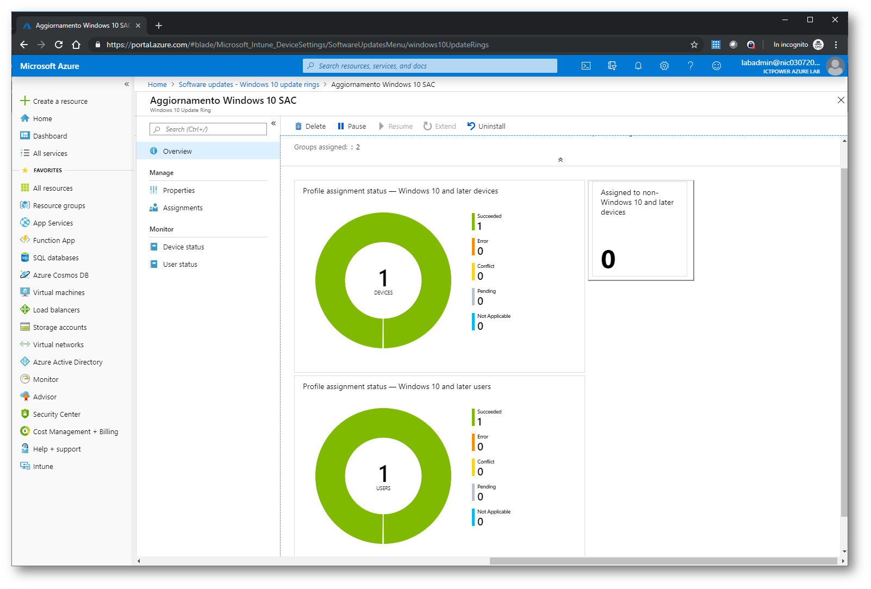Close the Aggiornamento Windows 10 SAC blade
Screen dimensions: 871x589
point(841,100)
